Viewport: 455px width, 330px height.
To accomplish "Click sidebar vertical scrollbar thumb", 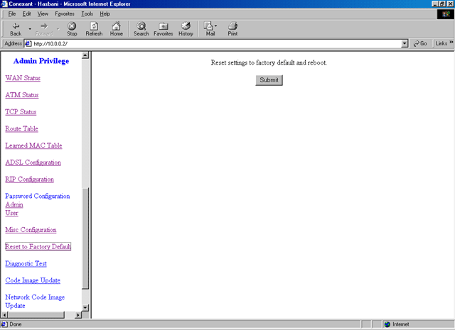I will (x=85, y=238).
